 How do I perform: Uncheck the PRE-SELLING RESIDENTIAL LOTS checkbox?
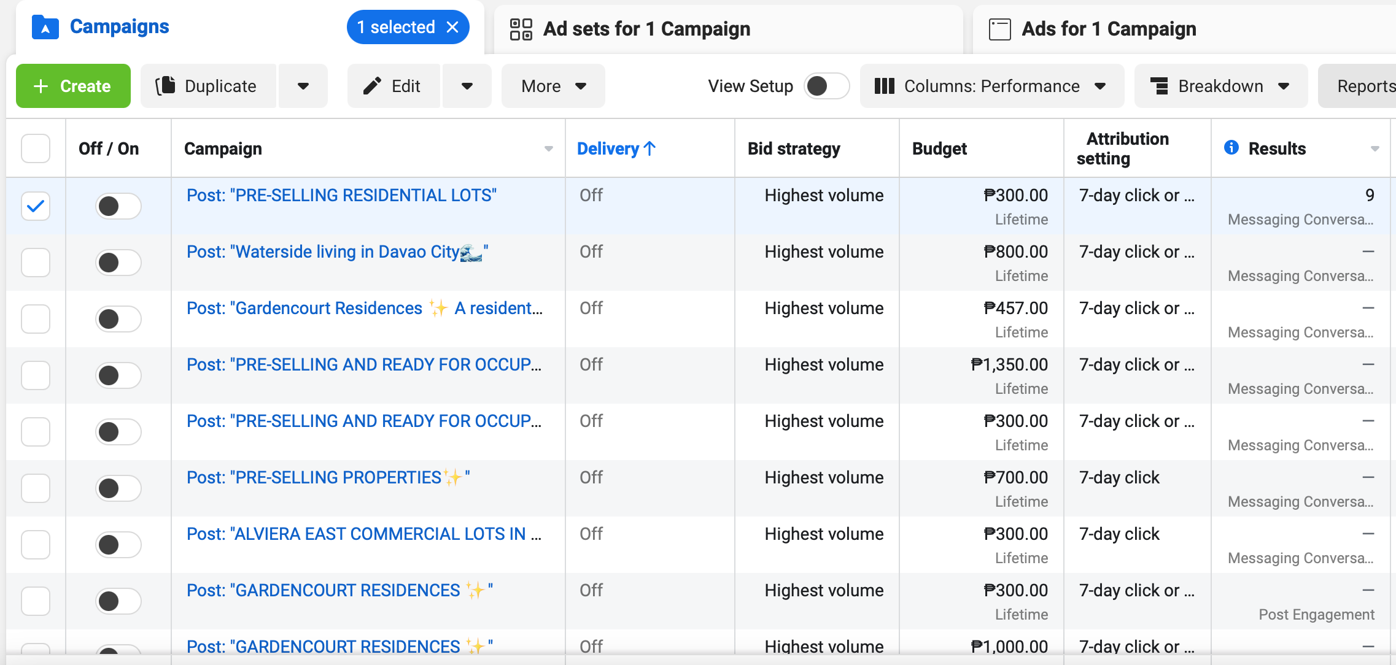coord(36,206)
